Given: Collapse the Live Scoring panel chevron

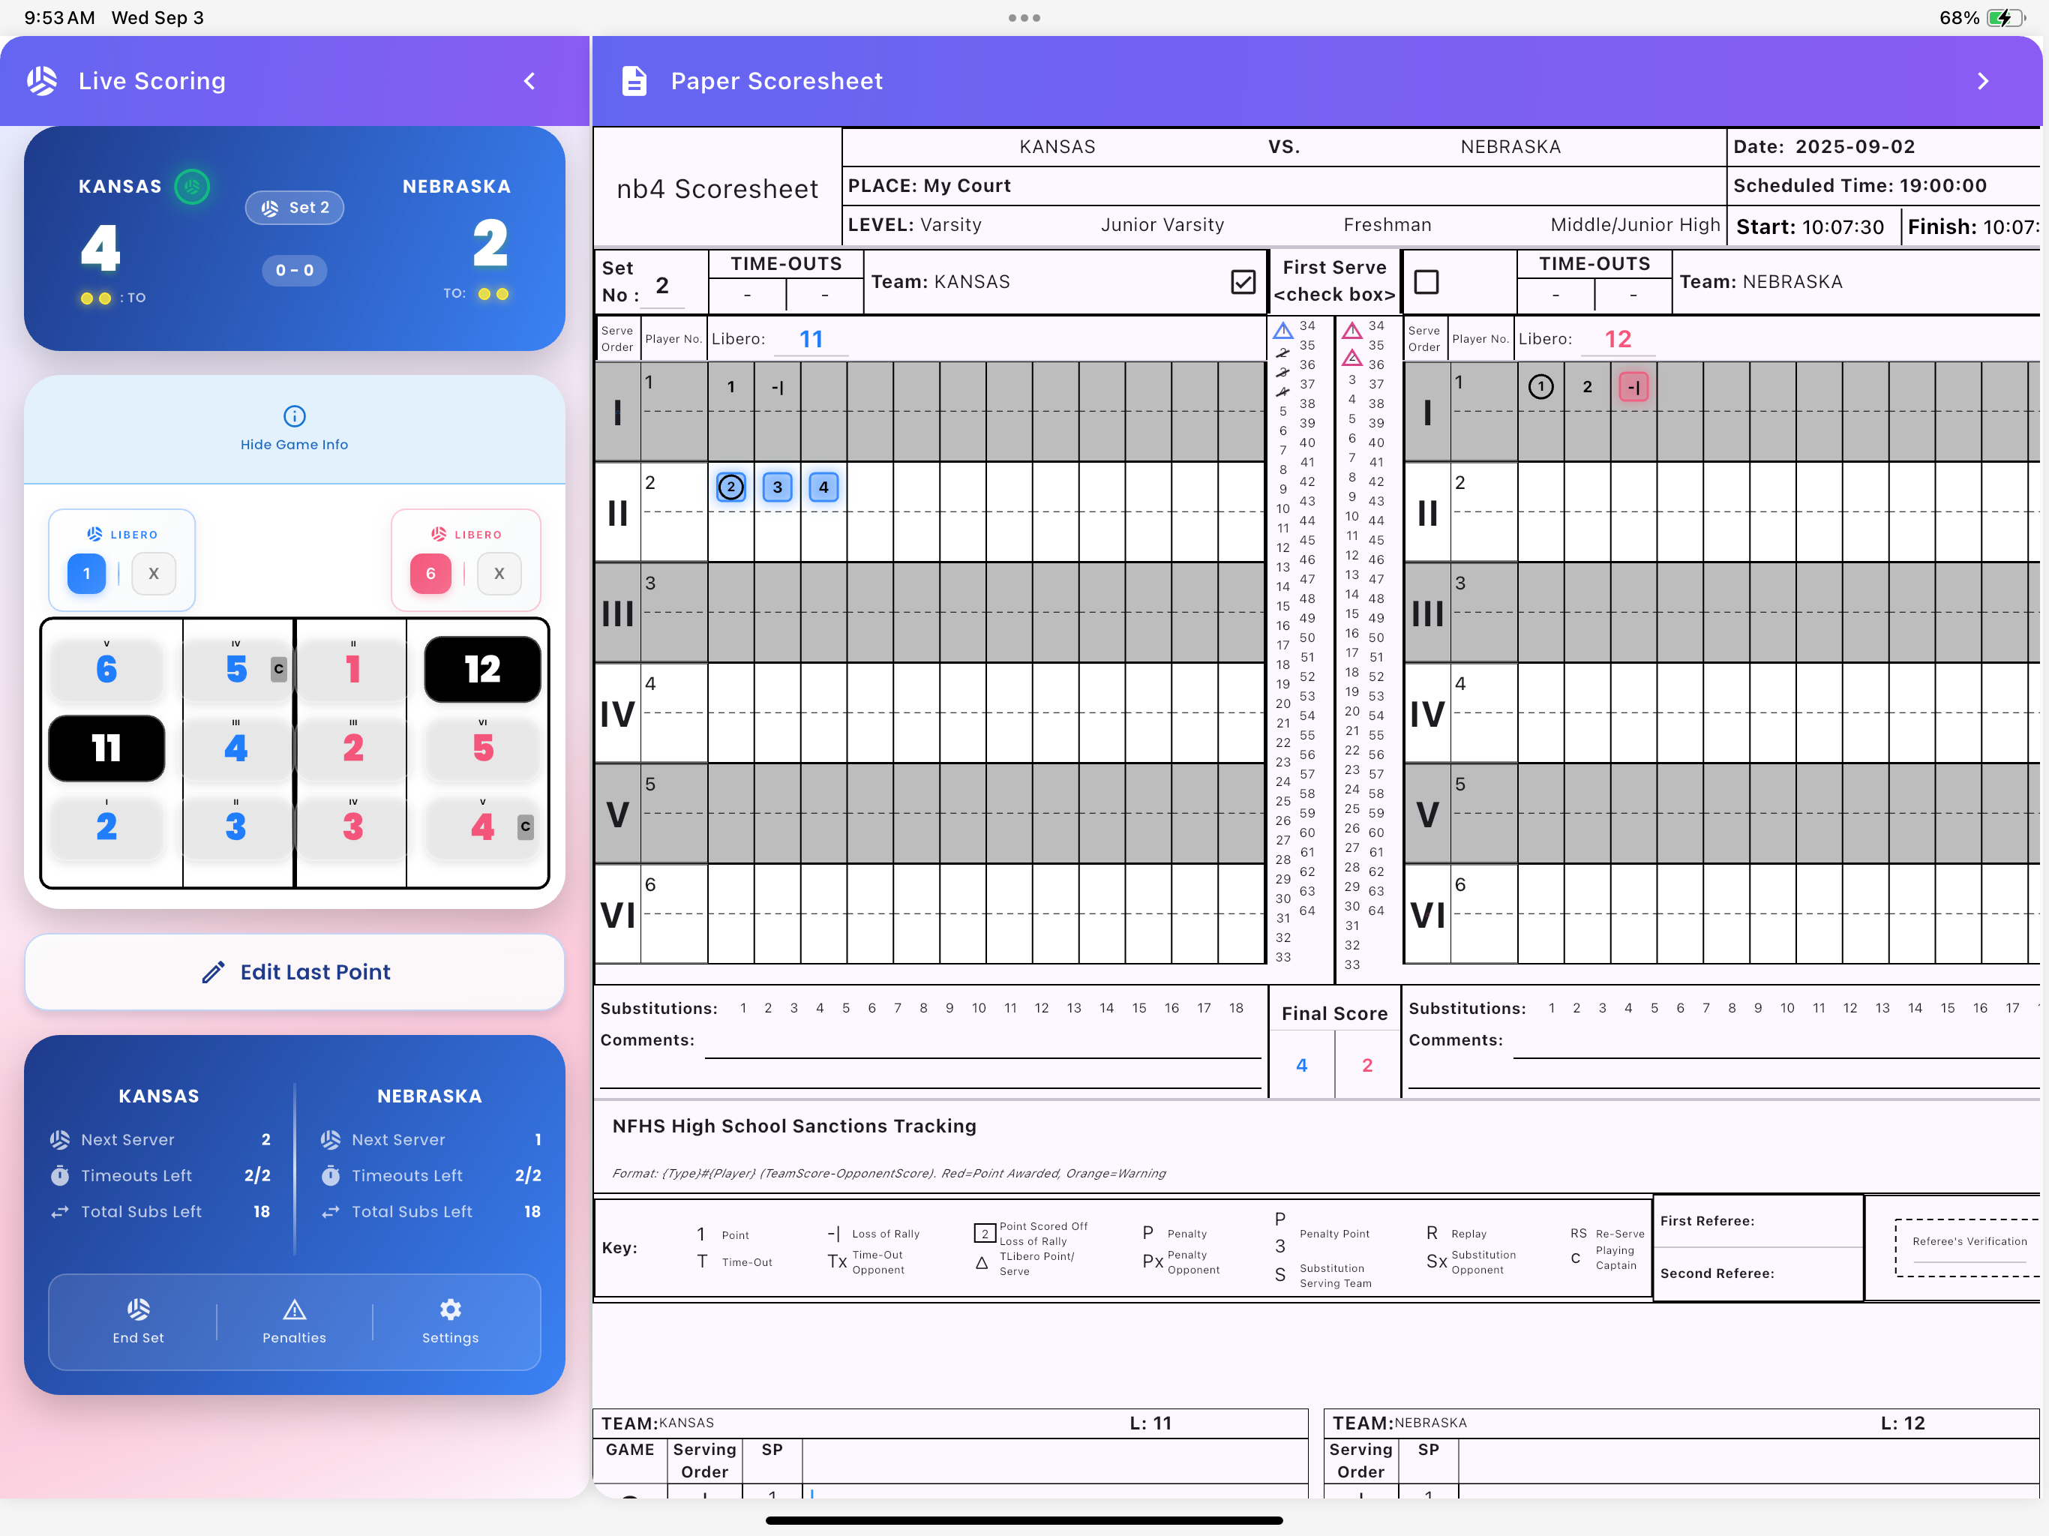Looking at the screenshot, I should coord(529,80).
